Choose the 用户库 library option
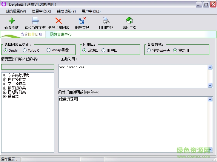The width and height of the screenshot is (217, 162). (103, 50)
